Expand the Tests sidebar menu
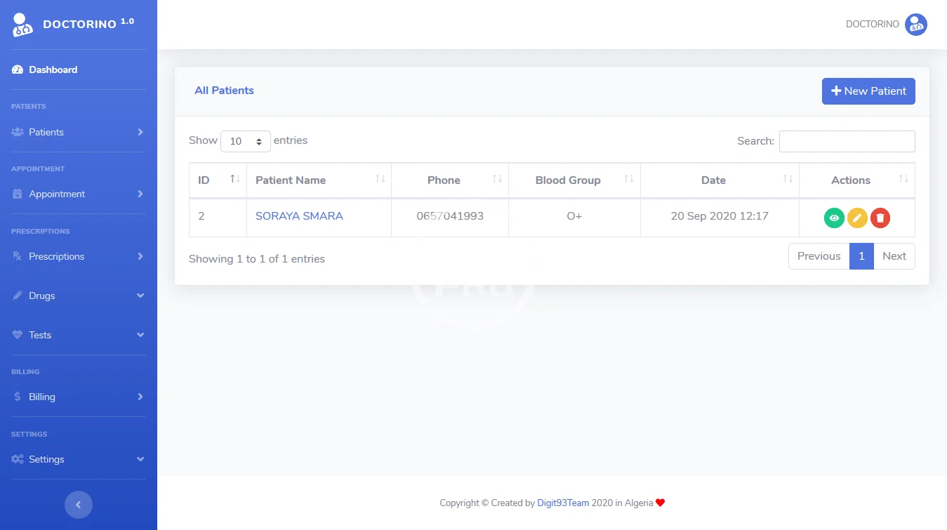The height and width of the screenshot is (530, 947). click(79, 335)
